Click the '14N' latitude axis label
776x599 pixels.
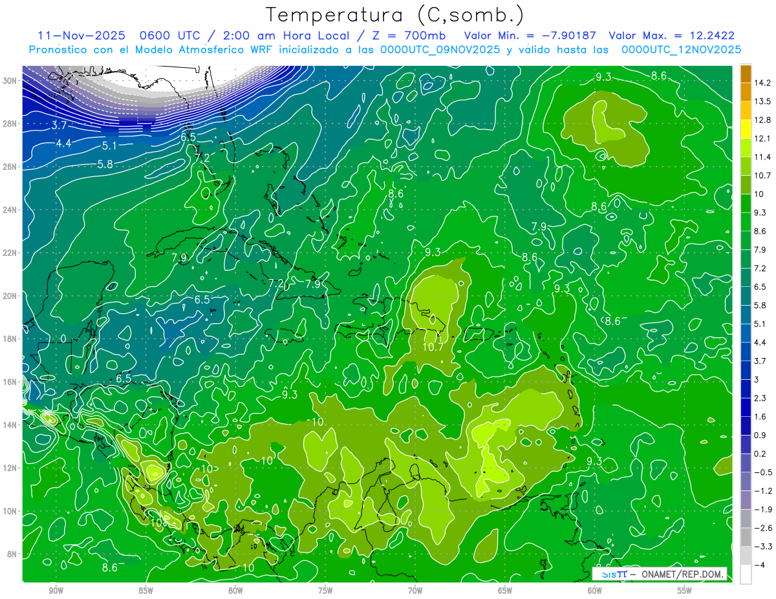pos(10,425)
